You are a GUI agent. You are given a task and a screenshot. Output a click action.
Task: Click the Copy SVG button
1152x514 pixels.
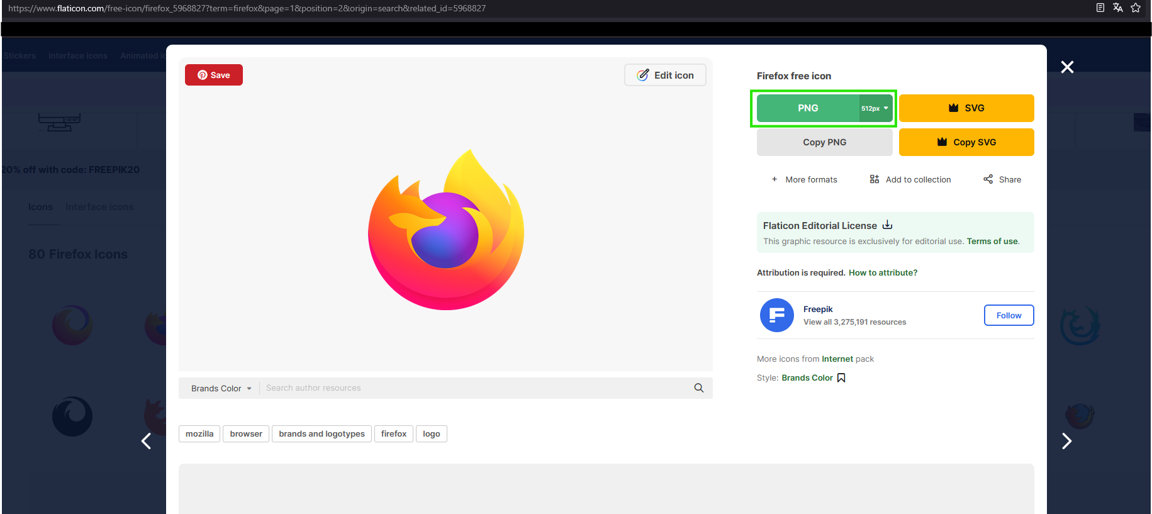966,142
